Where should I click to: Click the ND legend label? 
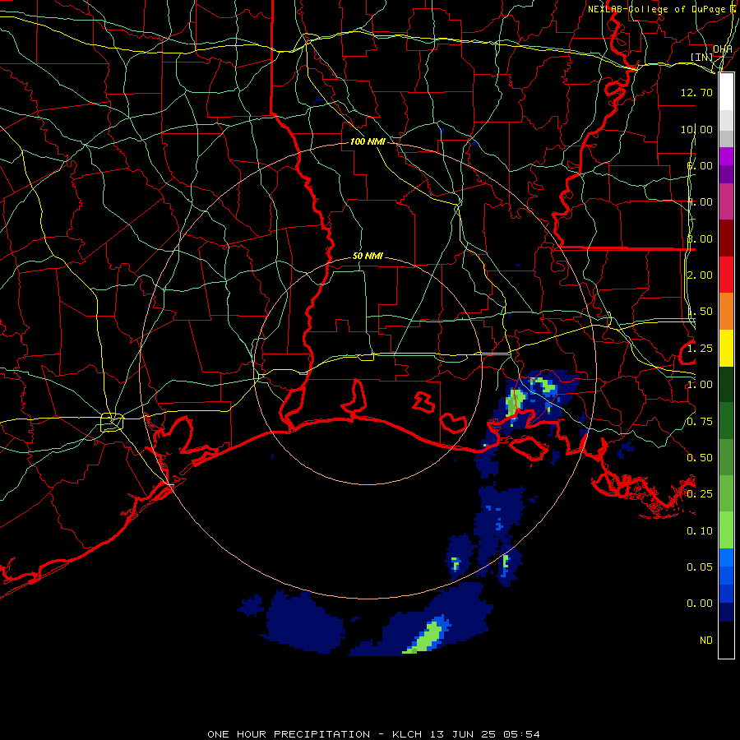tap(706, 641)
